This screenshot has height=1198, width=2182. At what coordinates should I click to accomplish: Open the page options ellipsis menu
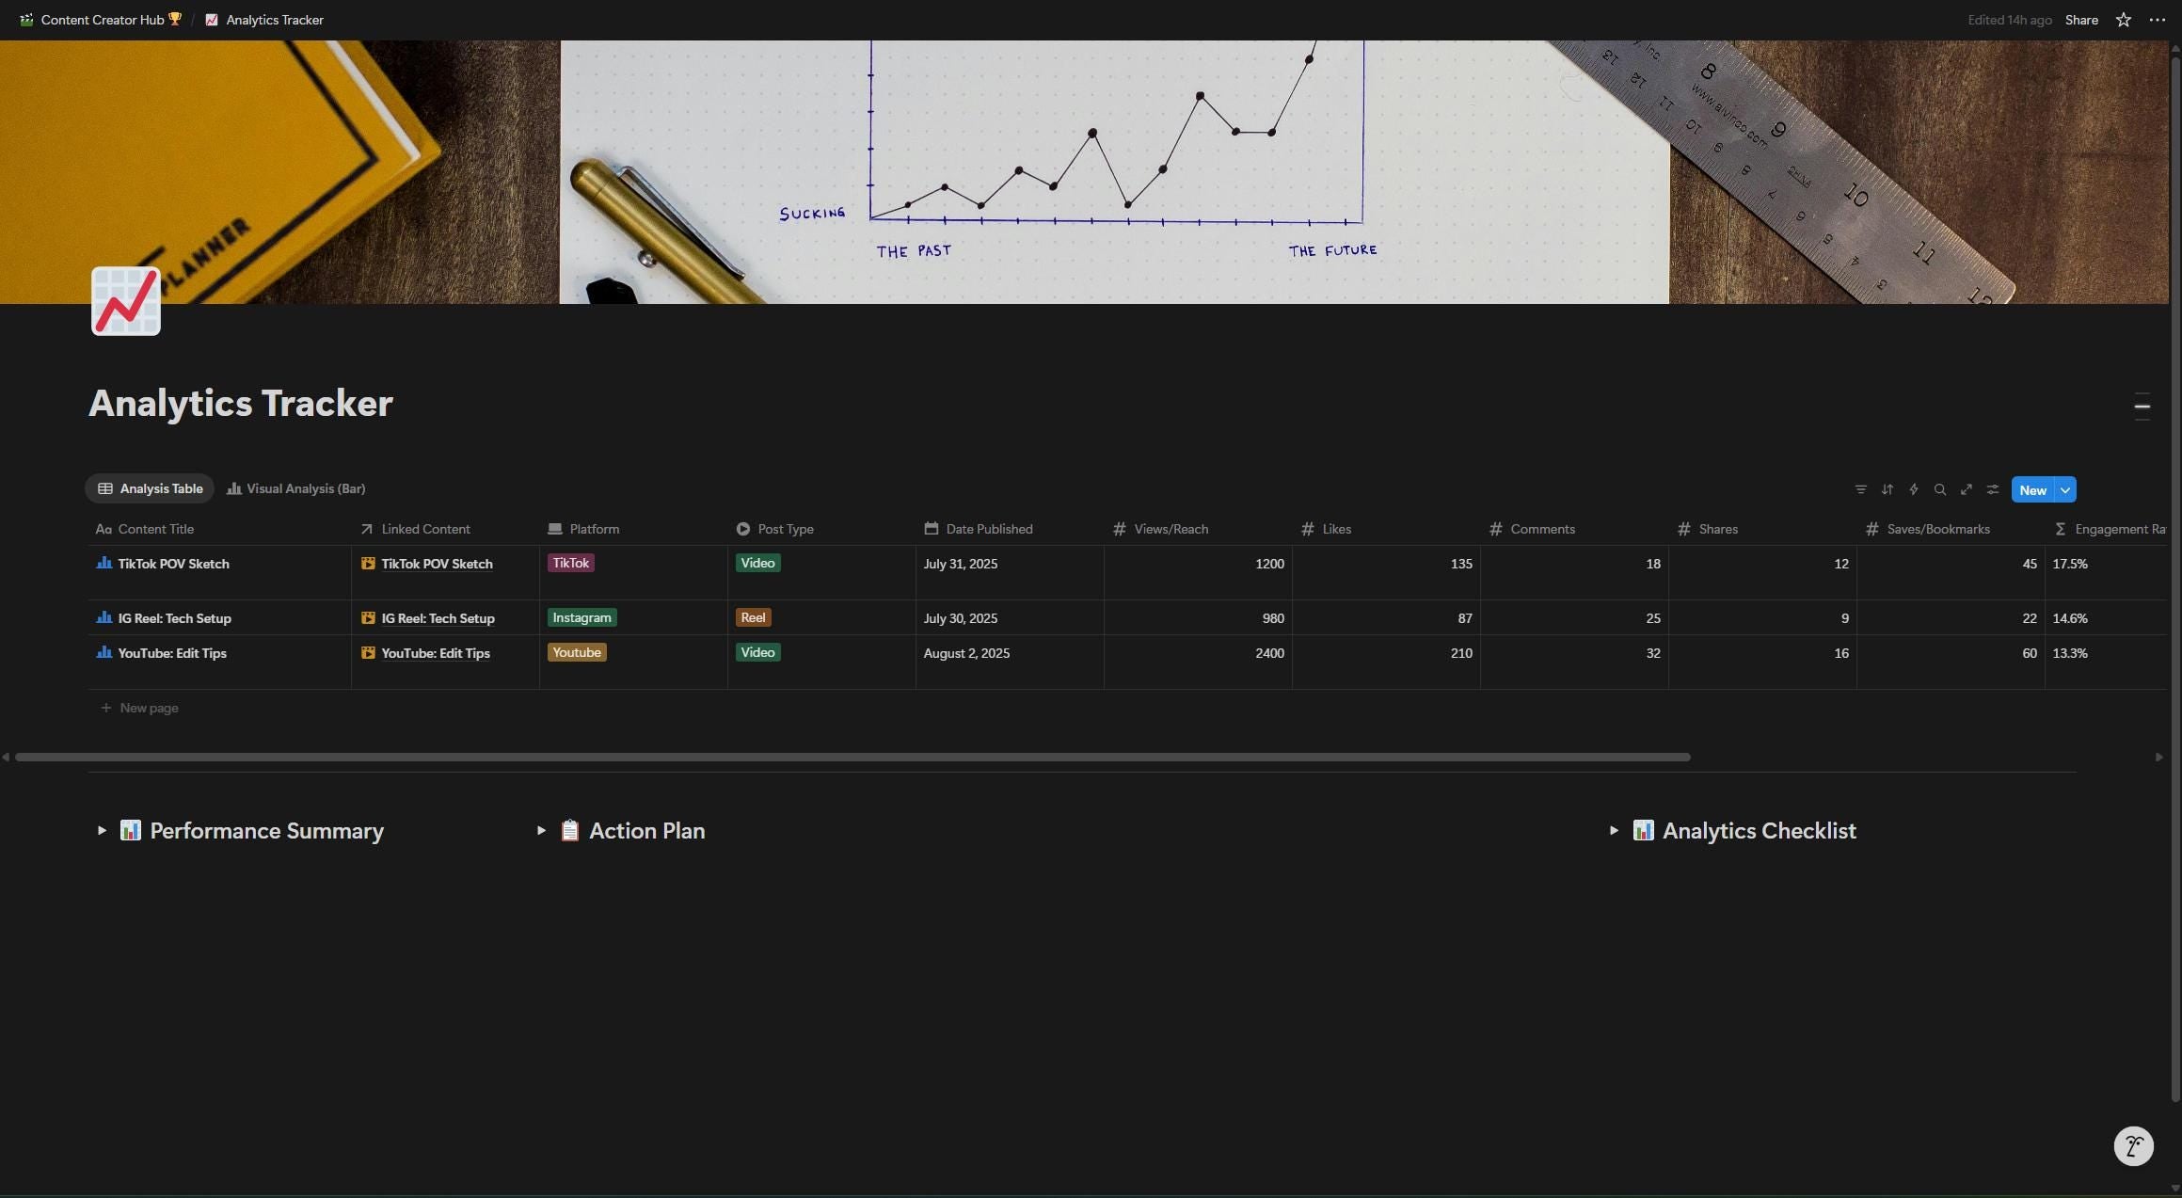2158,19
